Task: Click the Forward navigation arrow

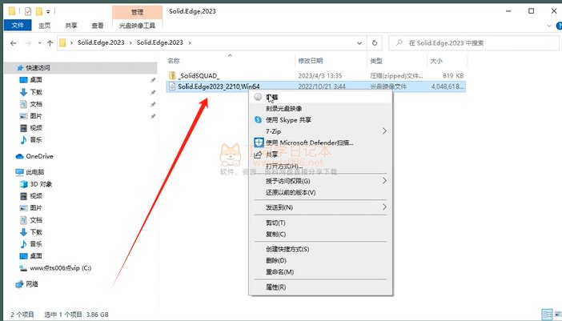Action: coord(28,43)
